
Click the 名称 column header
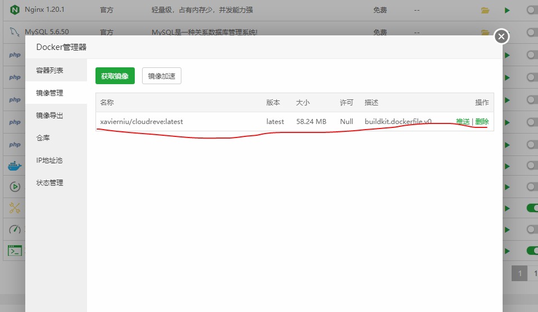[x=107, y=103]
